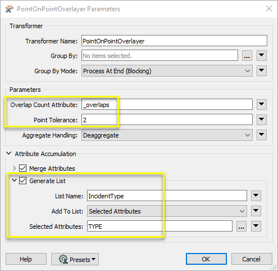278x271 pixels.
Task: Uncheck the Merge Attributes checkbox
Action: pos(22,168)
